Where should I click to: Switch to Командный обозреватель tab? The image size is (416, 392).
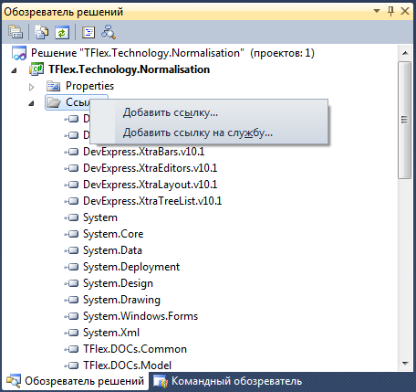[x=228, y=381]
